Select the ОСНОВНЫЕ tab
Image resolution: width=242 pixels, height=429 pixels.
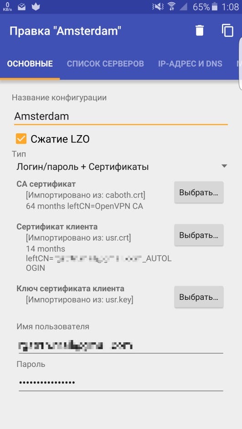(x=30, y=64)
